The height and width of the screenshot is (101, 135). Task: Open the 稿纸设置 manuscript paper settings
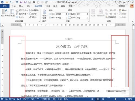[x=44, y=14]
